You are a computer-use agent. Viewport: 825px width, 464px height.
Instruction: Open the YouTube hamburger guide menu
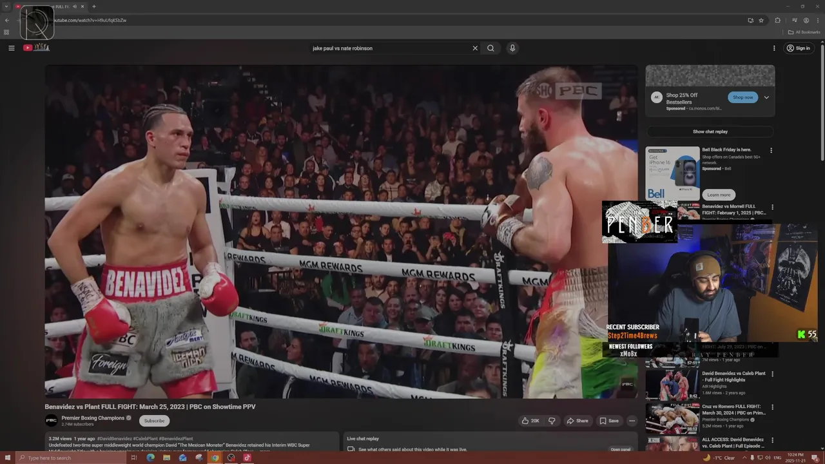coord(11,48)
